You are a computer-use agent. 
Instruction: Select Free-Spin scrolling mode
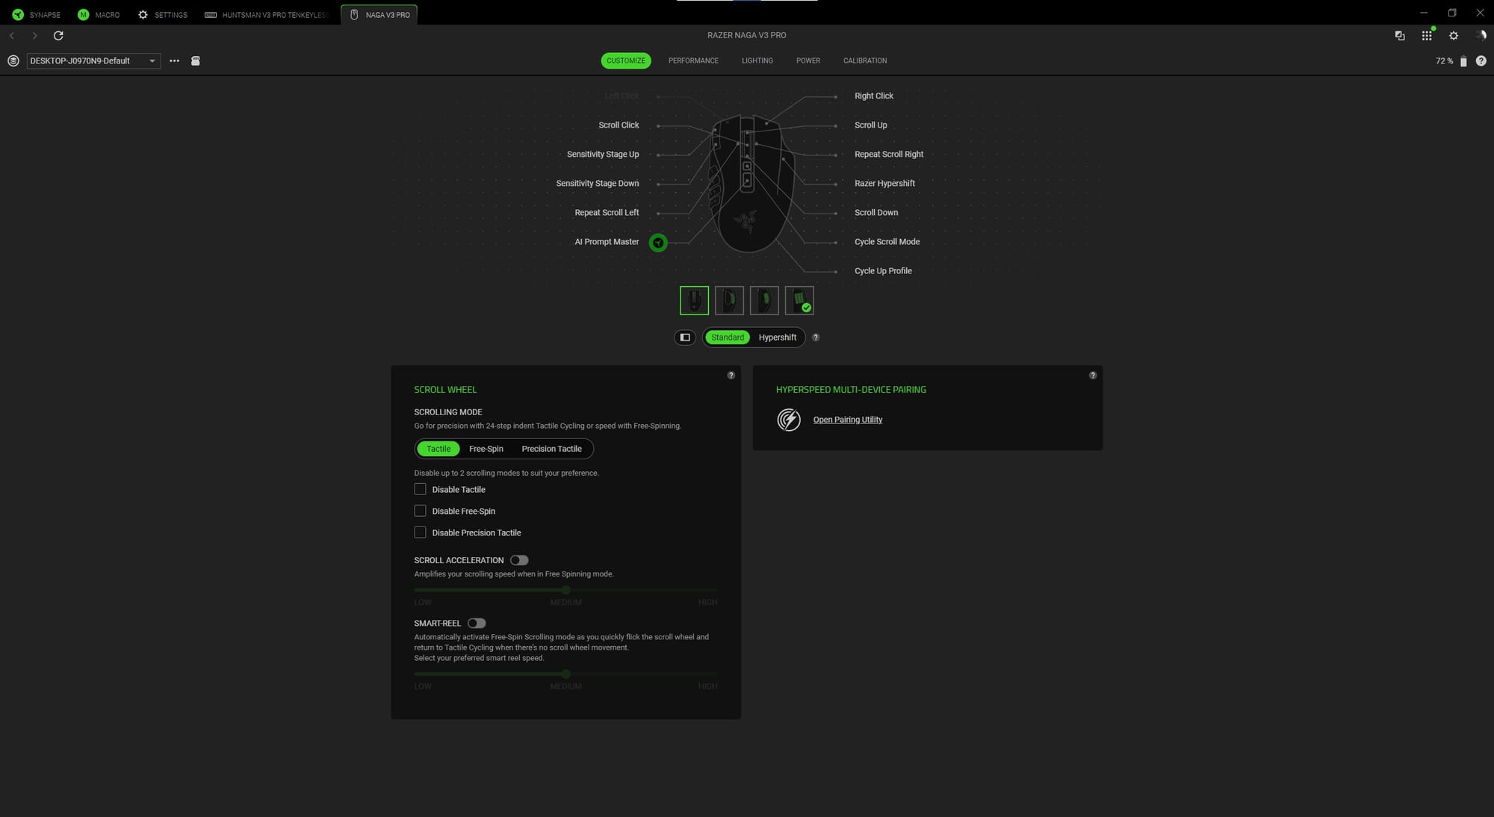coord(486,449)
